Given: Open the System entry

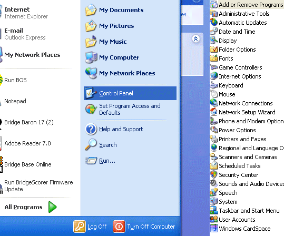Looking at the screenshot, I should click(224, 201).
